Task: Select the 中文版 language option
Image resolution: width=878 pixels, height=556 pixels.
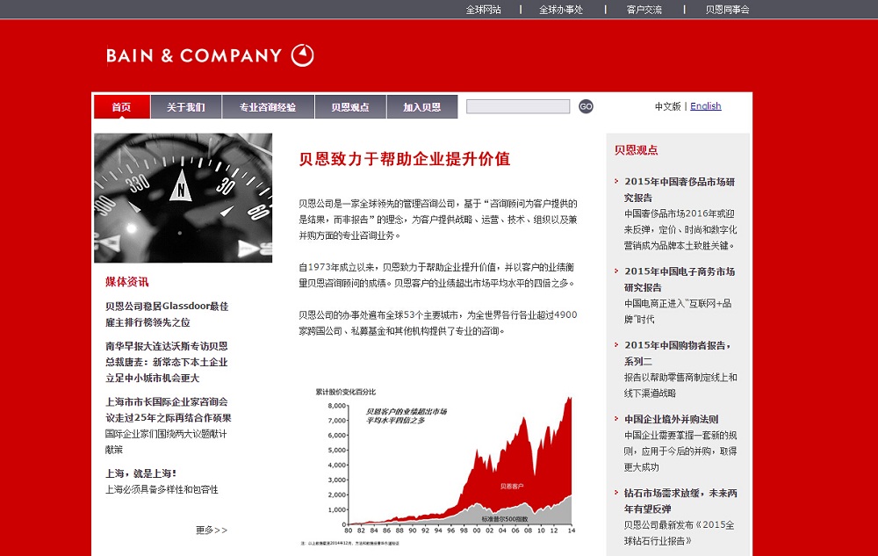Action: [667, 106]
